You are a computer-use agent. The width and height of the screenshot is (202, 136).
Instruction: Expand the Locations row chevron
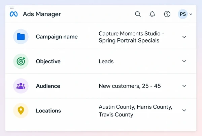coord(184,110)
